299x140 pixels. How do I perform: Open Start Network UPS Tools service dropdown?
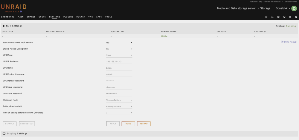[119, 43]
